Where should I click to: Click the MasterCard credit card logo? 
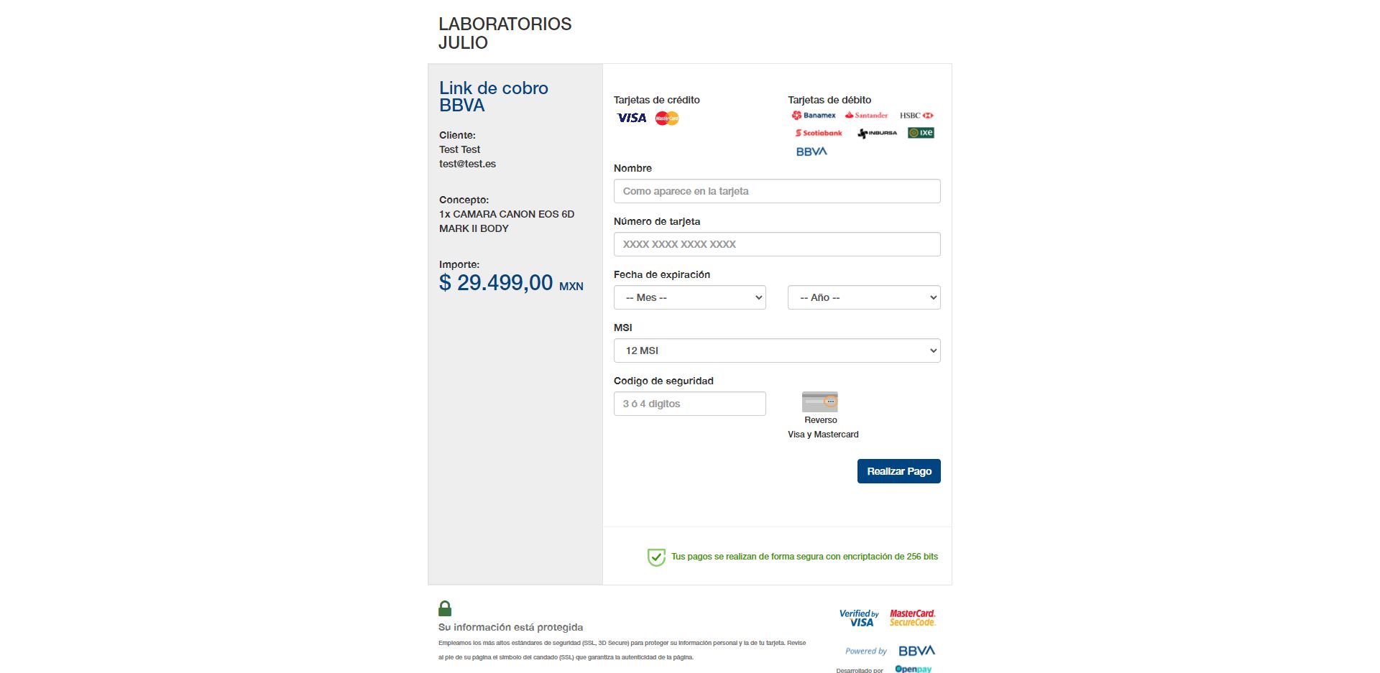point(667,118)
